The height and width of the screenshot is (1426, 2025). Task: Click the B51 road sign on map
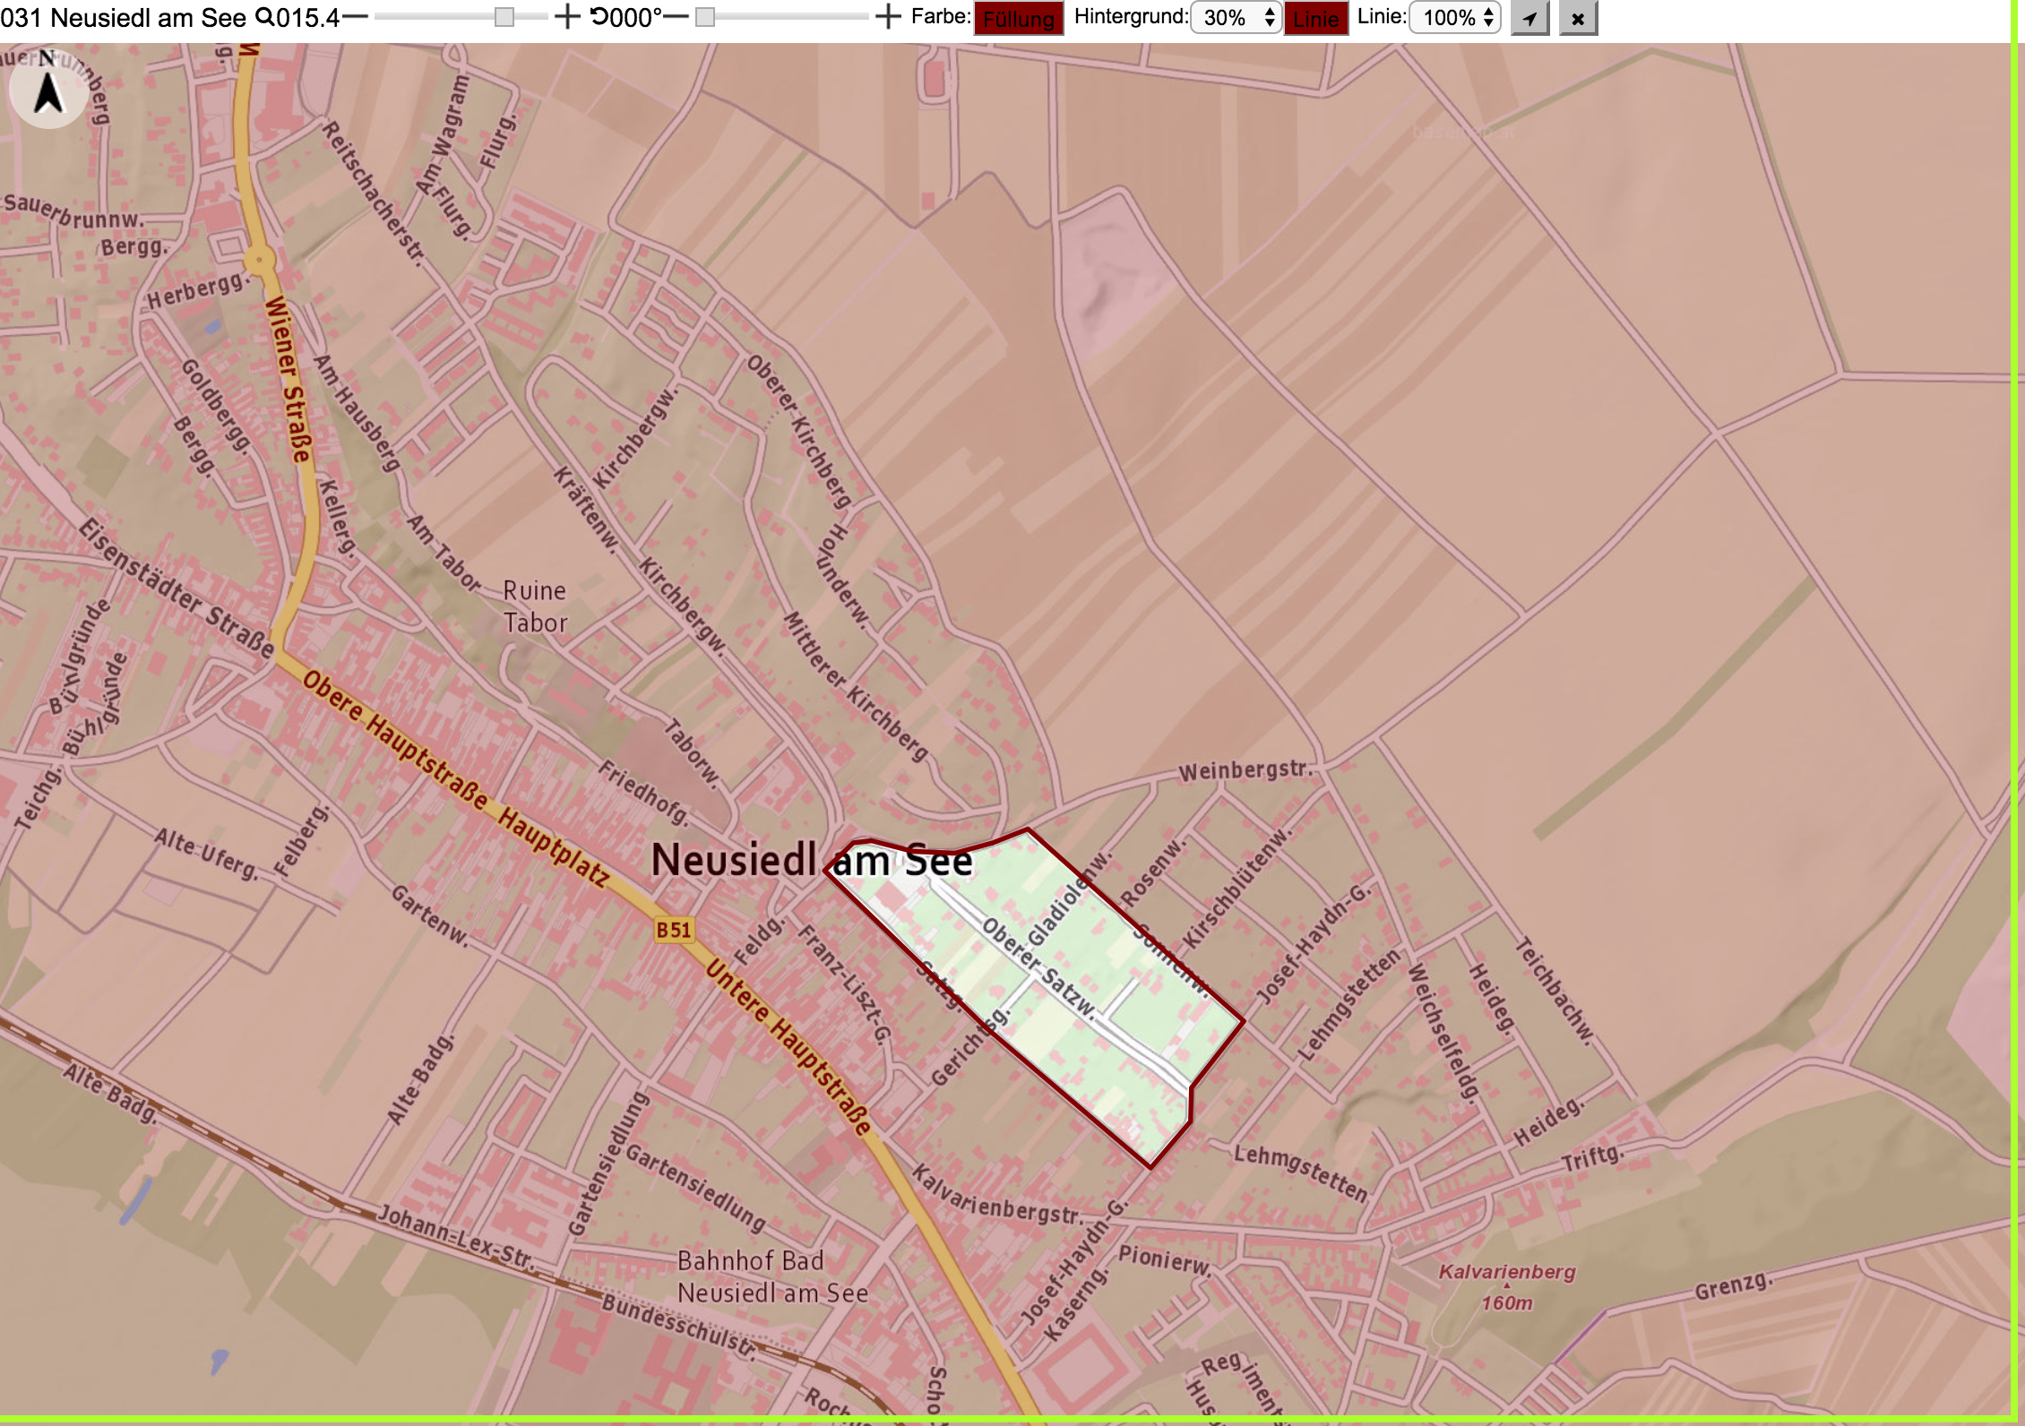674,930
